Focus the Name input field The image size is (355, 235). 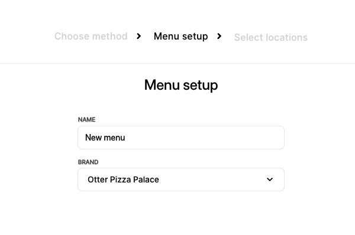(181, 138)
